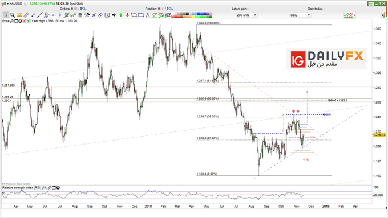Select the vertical line drawing tool

tap(60, 15)
